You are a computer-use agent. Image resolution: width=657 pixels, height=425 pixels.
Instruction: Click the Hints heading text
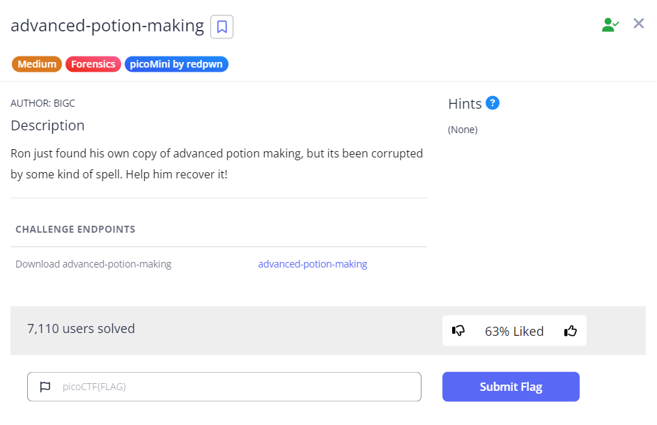(x=465, y=104)
